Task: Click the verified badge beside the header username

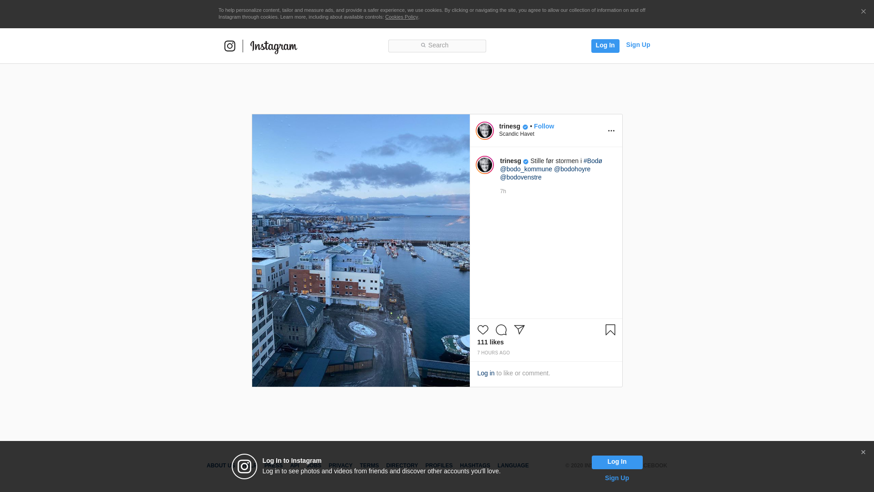Action: click(x=525, y=127)
